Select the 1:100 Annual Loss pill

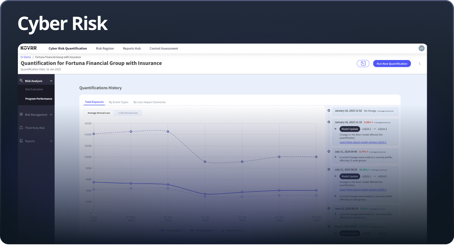coord(128,112)
